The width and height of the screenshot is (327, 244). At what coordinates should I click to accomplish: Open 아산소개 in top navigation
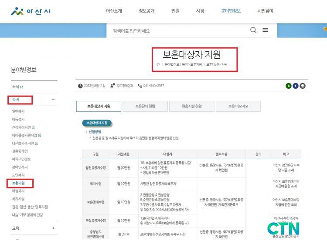tap(114, 11)
